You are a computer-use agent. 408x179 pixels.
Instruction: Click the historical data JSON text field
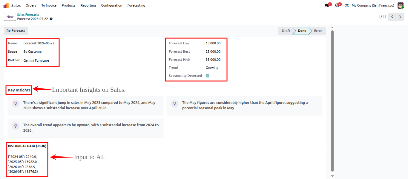pyautogui.click(x=23, y=164)
